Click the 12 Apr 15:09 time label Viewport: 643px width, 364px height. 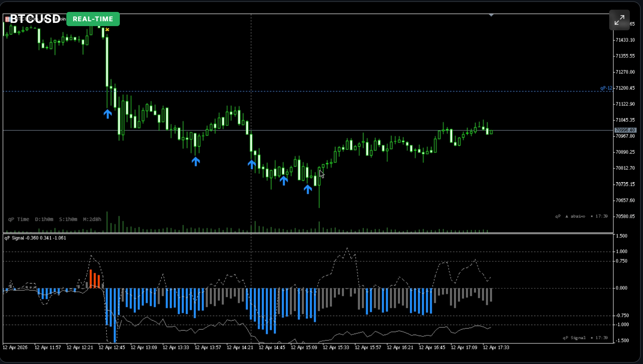[x=304, y=348]
